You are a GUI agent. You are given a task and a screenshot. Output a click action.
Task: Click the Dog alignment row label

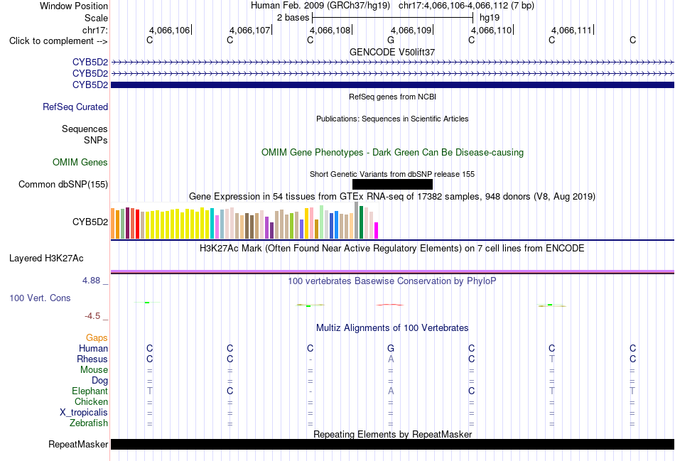(x=100, y=381)
